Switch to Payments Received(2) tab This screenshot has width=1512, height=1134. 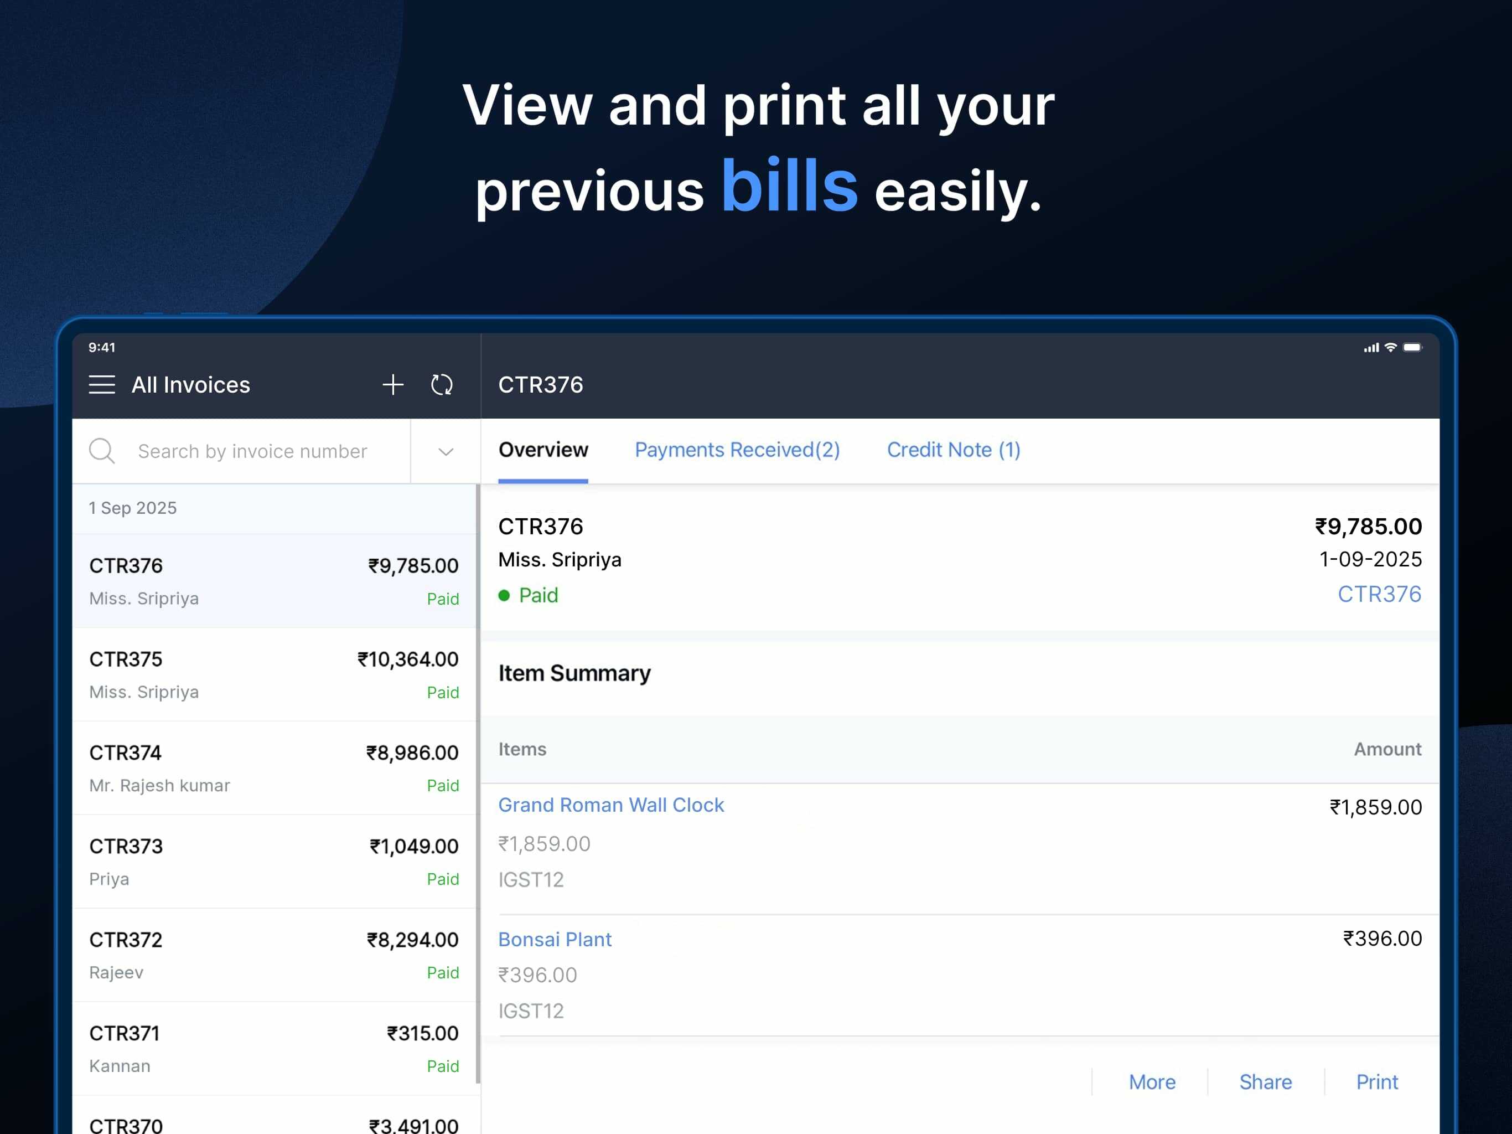[737, 450]
